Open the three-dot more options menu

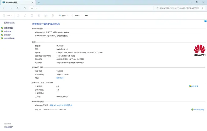pos(86,15)
